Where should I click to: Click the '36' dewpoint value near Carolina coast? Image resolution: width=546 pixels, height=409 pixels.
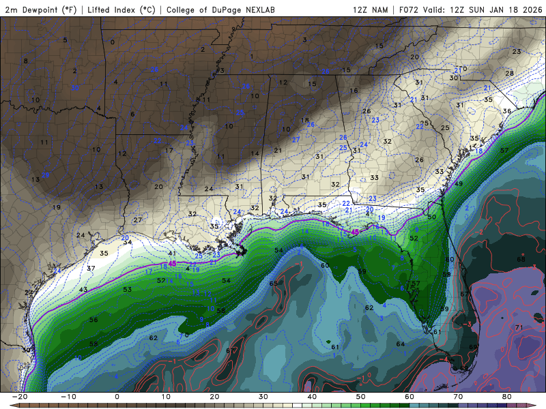507,111
